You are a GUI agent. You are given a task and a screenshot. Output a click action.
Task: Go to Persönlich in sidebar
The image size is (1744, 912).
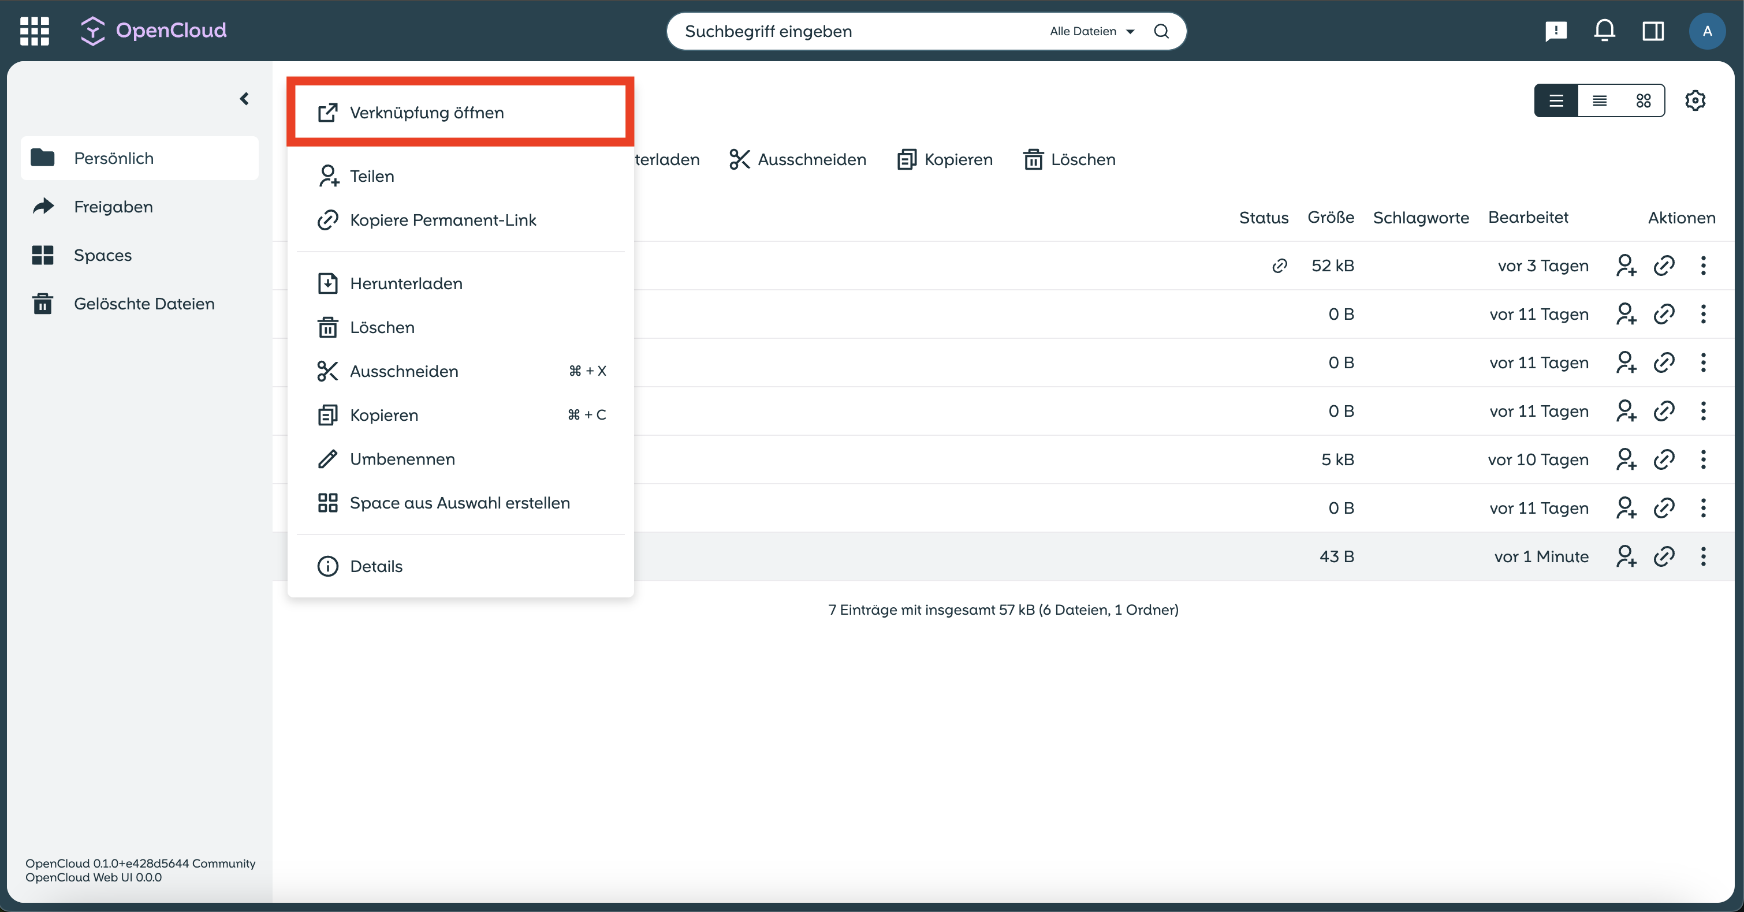coord(140,158)
